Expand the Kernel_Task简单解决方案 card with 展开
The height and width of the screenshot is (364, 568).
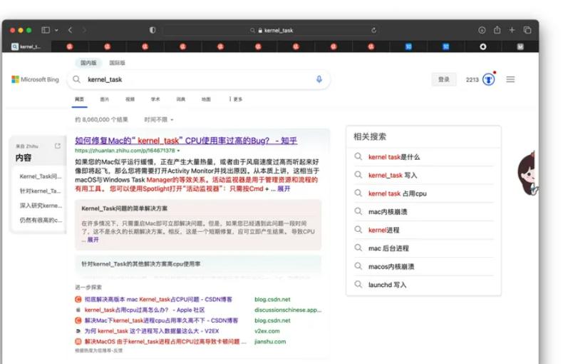pyautogui.click(x=93, y=240)
